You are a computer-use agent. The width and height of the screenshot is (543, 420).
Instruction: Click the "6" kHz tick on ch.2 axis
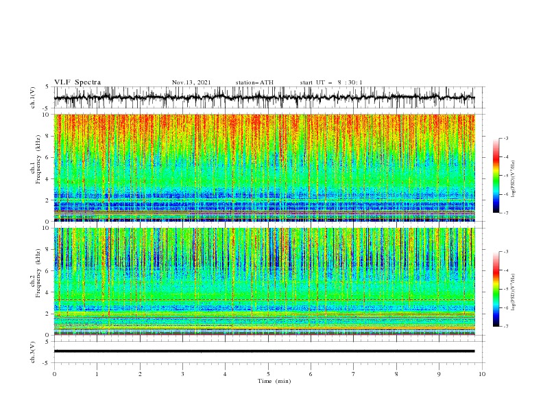coord(47,271)
